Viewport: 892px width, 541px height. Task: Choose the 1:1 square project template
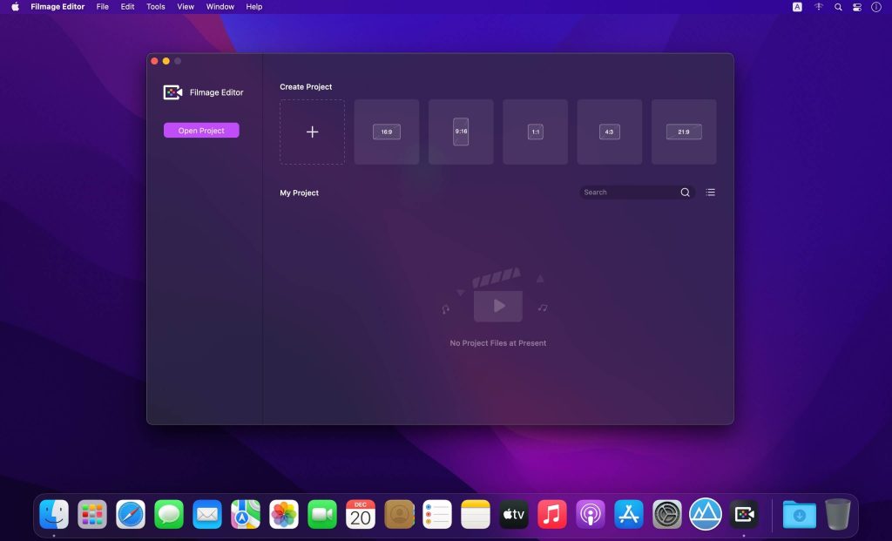(535, 132)
